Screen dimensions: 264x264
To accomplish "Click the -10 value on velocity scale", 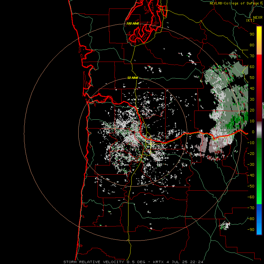I will pos(251,143).
